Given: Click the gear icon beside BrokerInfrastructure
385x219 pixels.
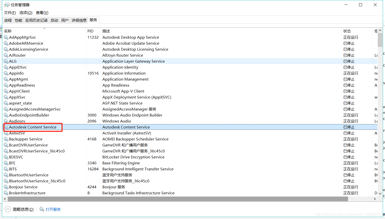Looking at the screenshot, I should point(6,193).
